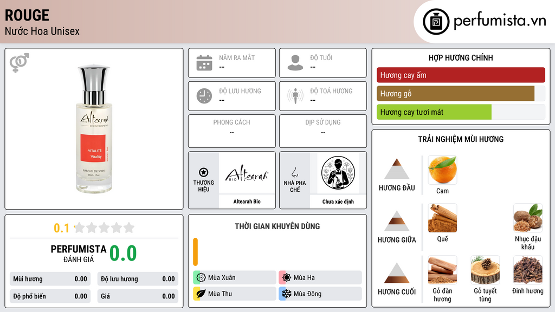Click the Altearah Bio brand logo
This screenshot has height=312, width=555.
pyautogui.click(x=247, y=173)
